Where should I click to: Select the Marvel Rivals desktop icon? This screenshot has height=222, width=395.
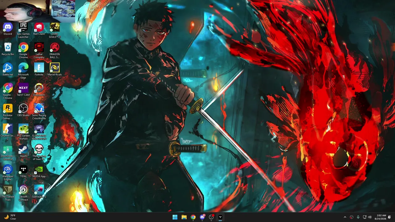(55, 70)
